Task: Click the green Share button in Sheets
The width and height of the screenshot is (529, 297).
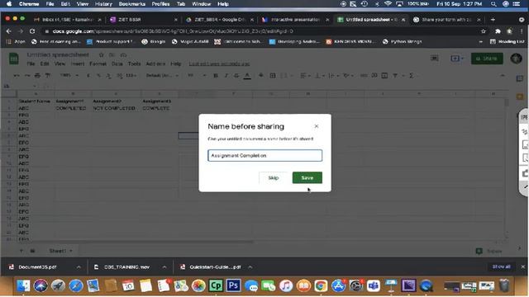Action: (487, 59)
